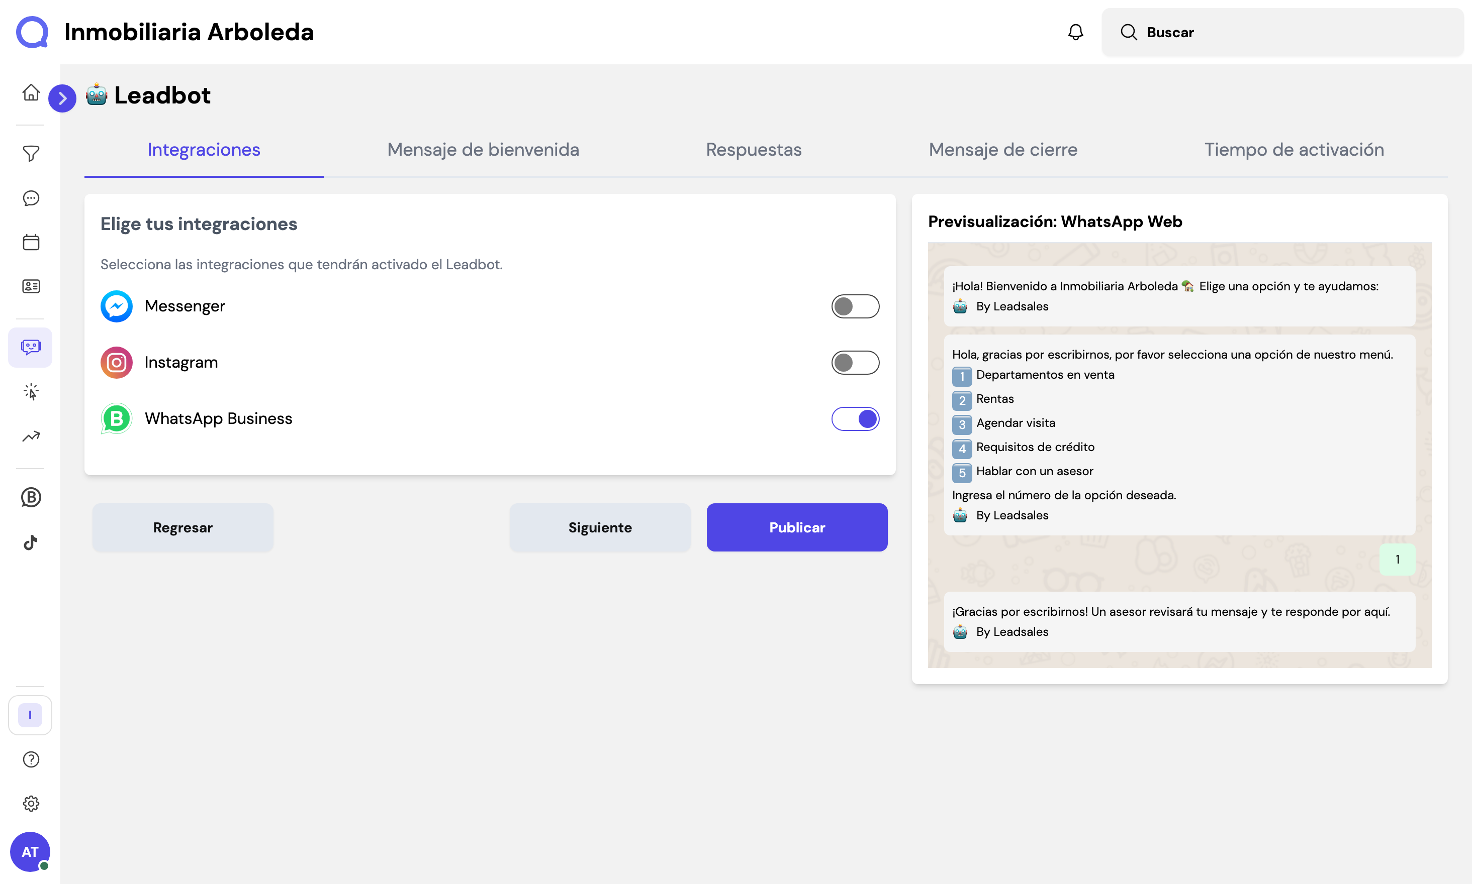Open the help question mark icon
The image size is (1472, 884).
(31, 759)
